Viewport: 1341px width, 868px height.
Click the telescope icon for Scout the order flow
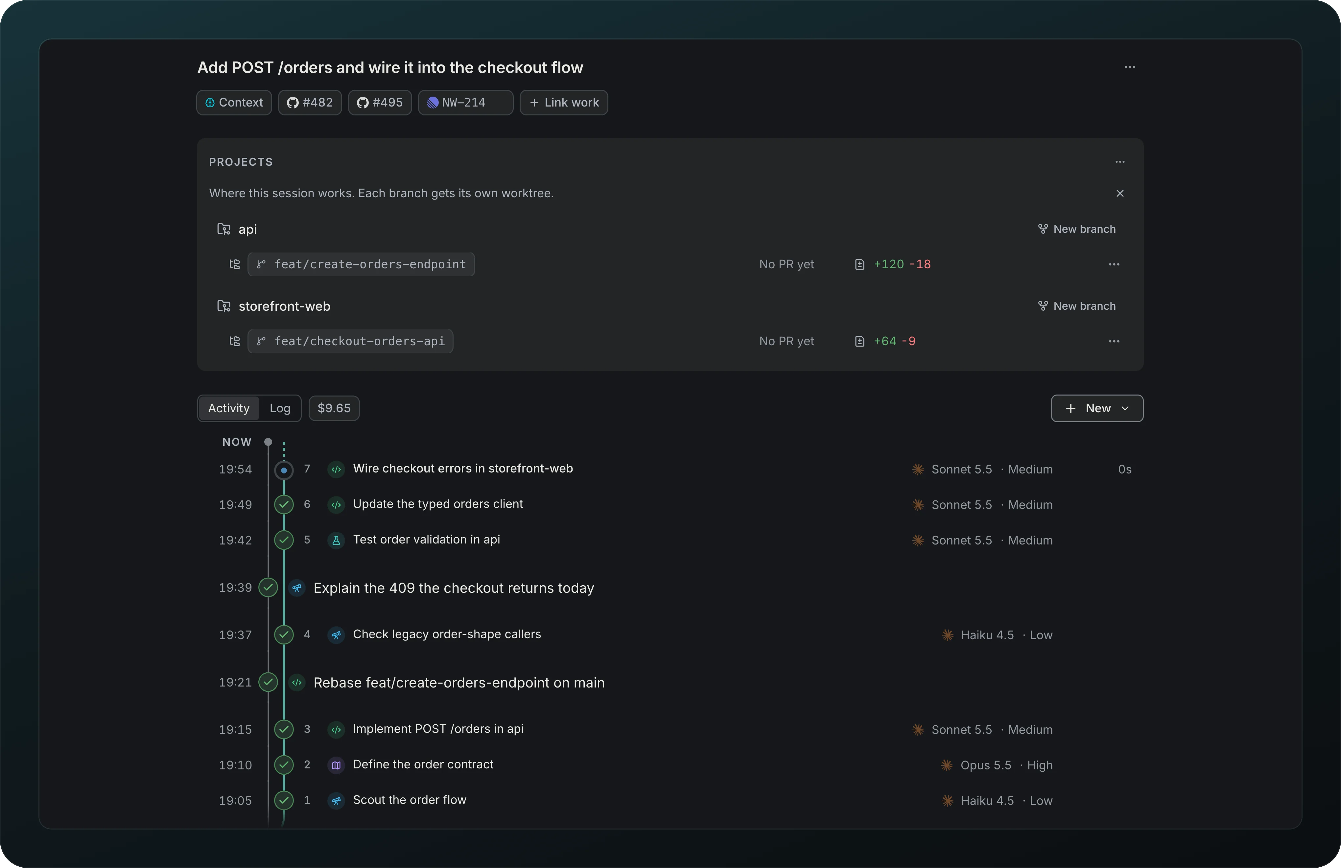tap(336, 800)
